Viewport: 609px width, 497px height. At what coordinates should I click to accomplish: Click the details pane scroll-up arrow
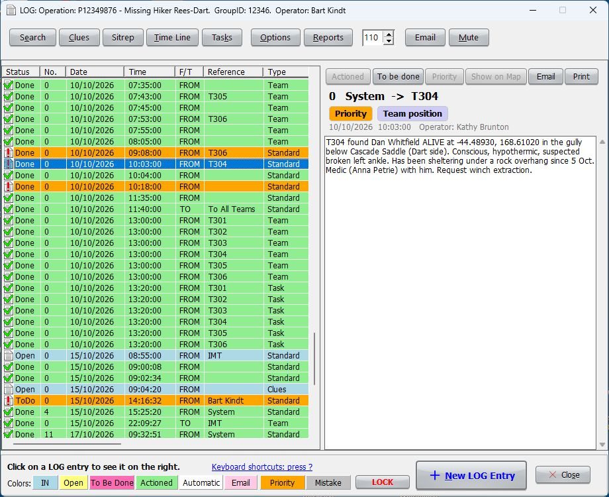point(602,142)
